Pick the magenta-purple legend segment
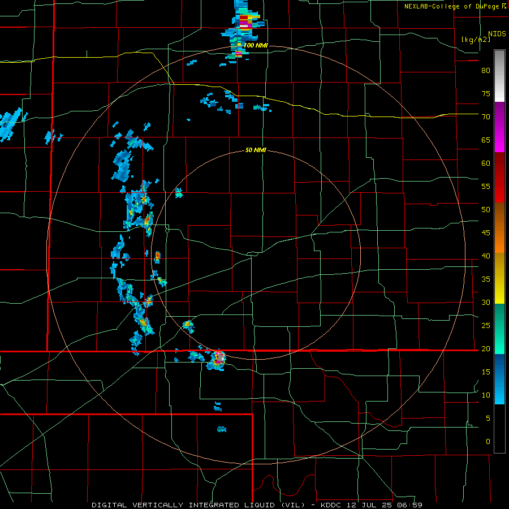Viewport: 509px width, 509px height. (x=499, y=127)
